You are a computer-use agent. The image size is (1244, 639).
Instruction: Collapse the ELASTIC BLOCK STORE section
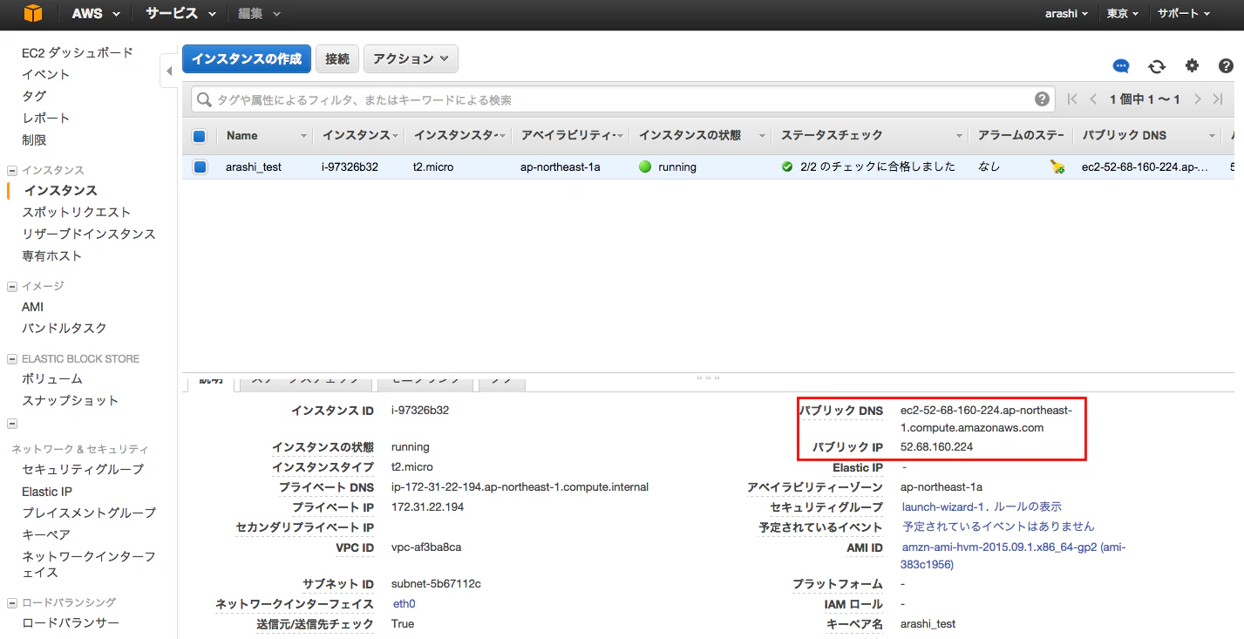pyautogui.click(x=12, y=359)
